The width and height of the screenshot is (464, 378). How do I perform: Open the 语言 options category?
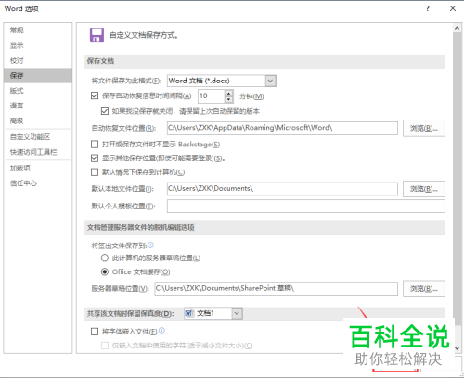point(38,106)
